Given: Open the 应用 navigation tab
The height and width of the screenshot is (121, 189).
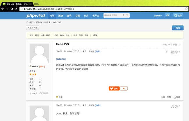Looking at the screenshot, I should (86, 15).
